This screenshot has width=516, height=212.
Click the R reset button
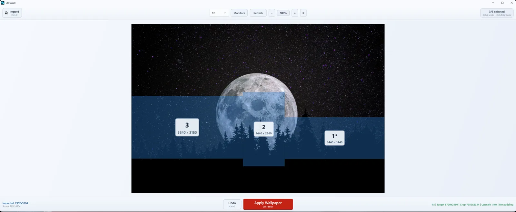click(303, 13)
